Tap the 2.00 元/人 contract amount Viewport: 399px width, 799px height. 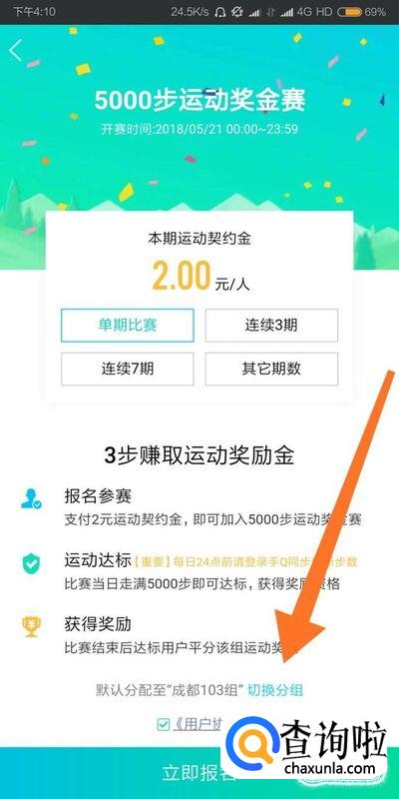201,277
